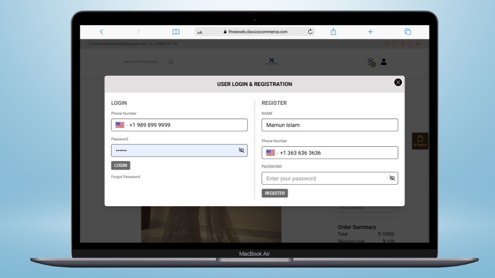Viewport: 495px width, 278px height.
Task: Click the Enter your password field
Action: 330,178
